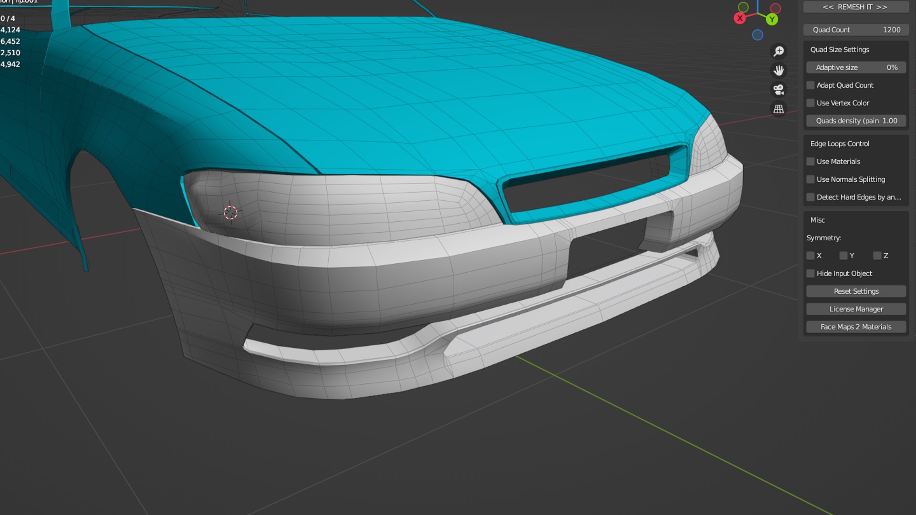Open the License Manager
Viewport: 916px width, 515px height.
(x=856, y=309)
